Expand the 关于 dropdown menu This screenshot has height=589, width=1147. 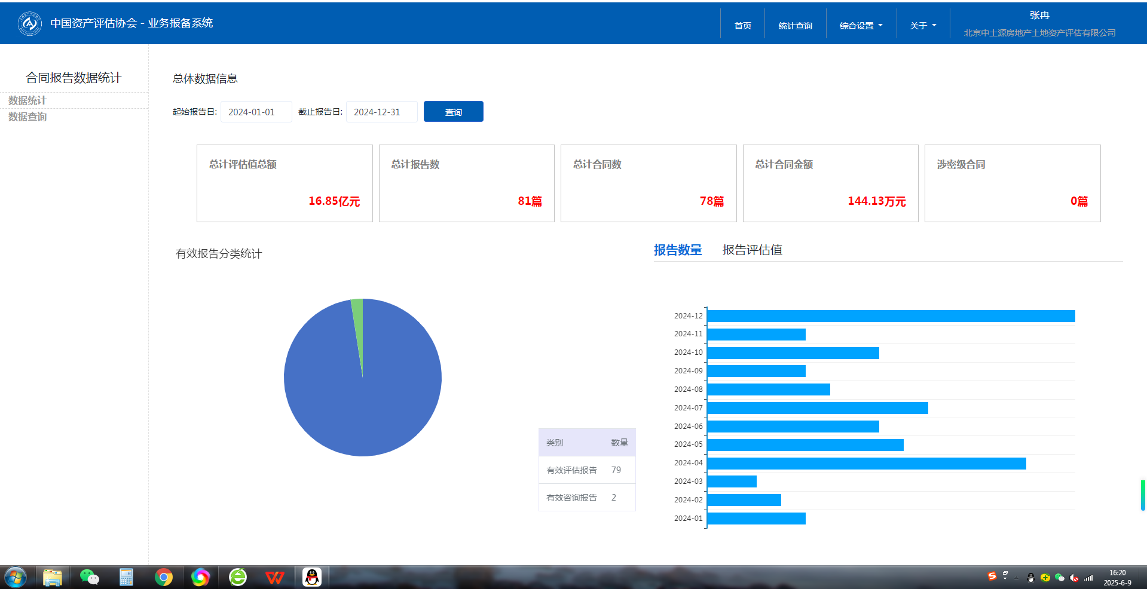923,26
